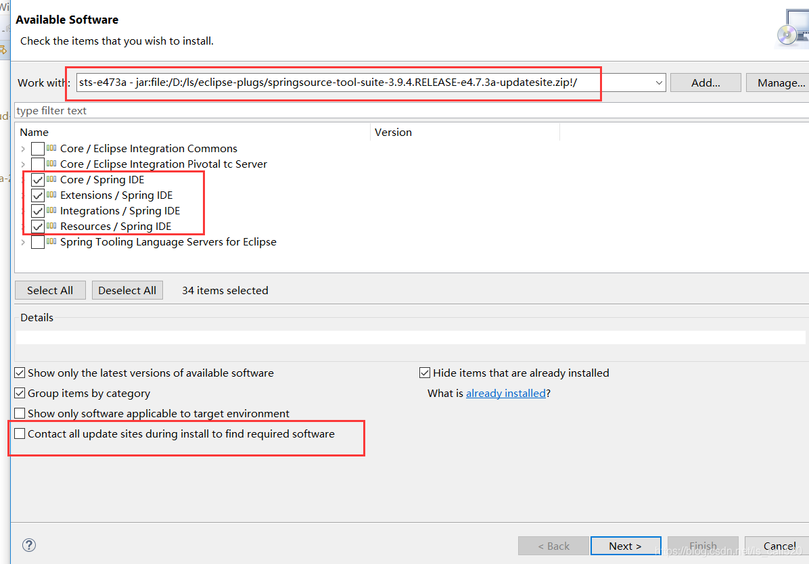Disable Hide items that are already installed
Image resolution: width=809 pixels, height=564 pixels.
click(424, 373)
